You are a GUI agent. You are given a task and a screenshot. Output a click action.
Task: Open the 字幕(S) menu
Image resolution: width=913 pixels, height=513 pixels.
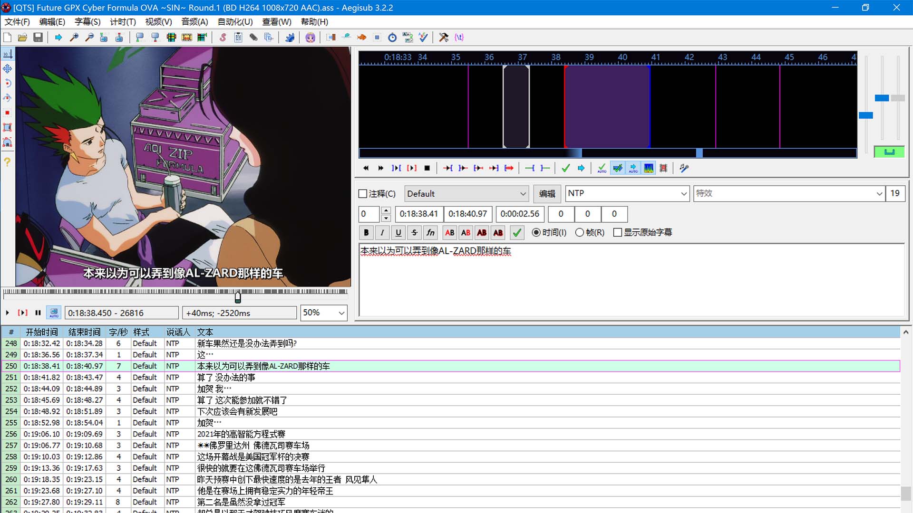tap(87, 22)
